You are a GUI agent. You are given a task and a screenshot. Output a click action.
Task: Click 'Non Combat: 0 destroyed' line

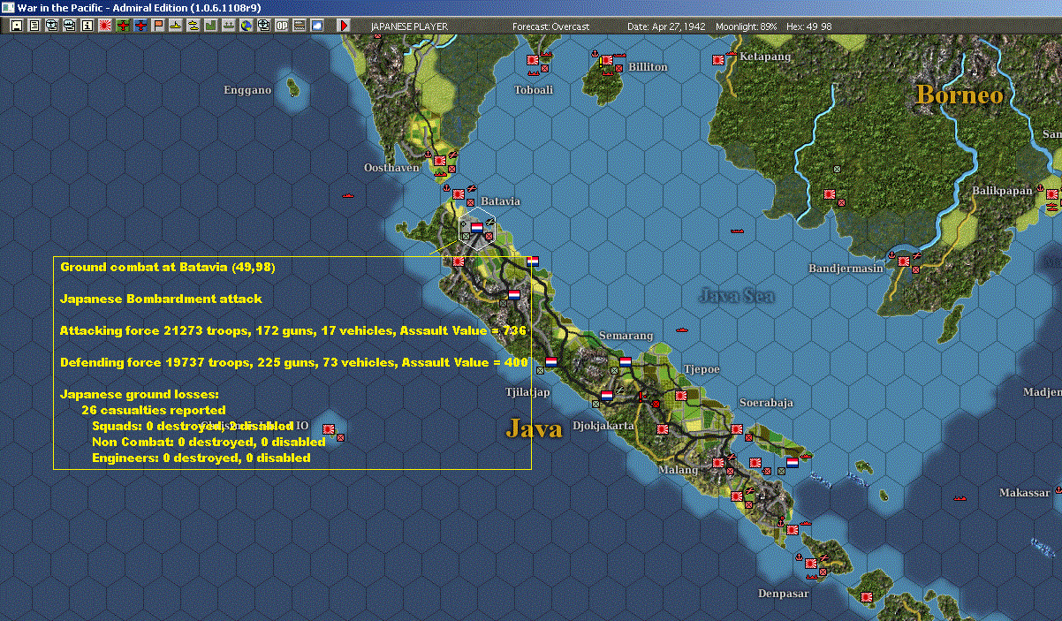tap(209, 442)
